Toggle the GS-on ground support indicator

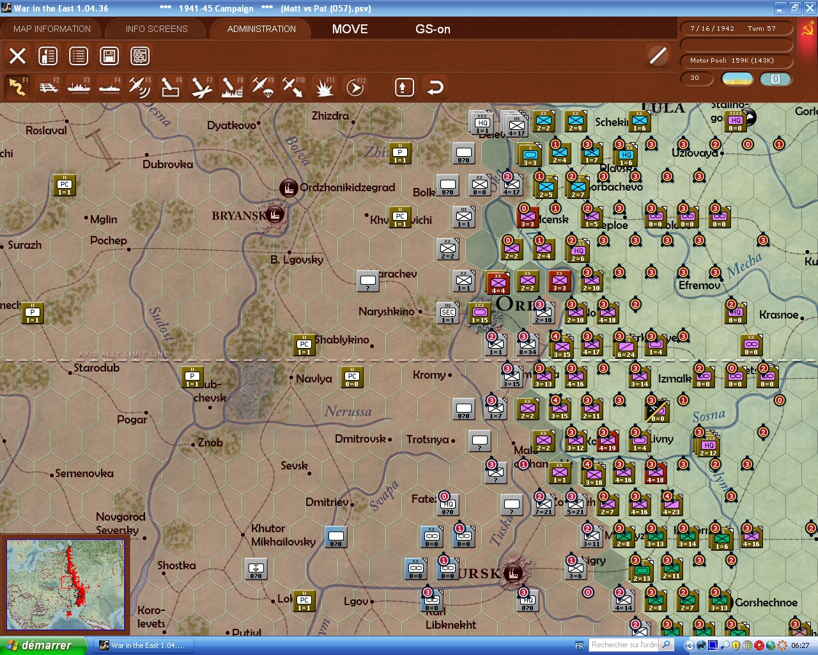[433, 29]
